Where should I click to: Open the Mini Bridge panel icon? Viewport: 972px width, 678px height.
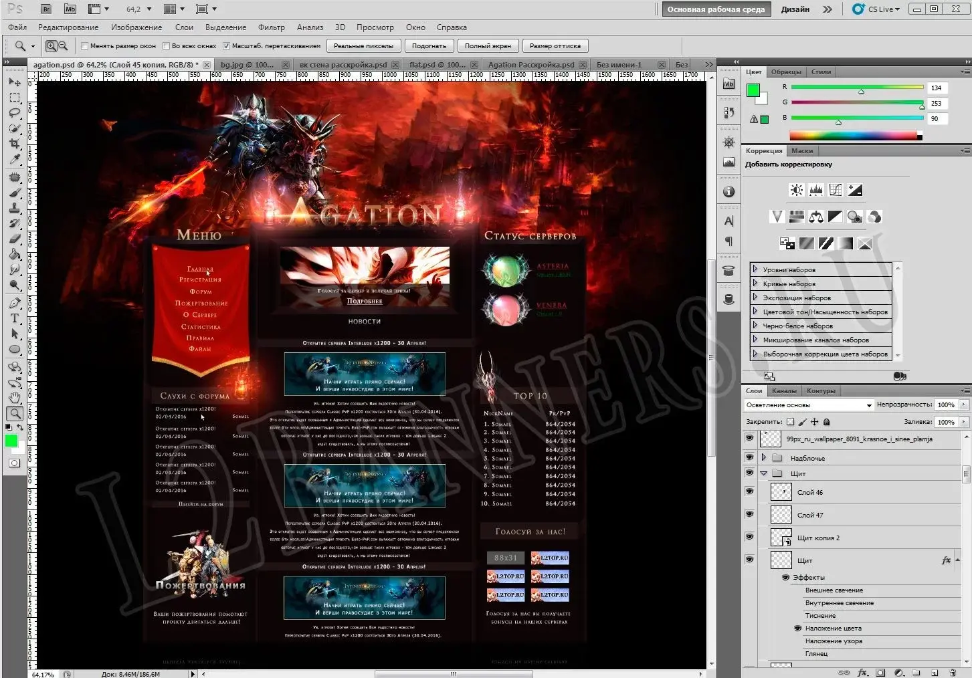pyautogui.click(x=729, y=84)
